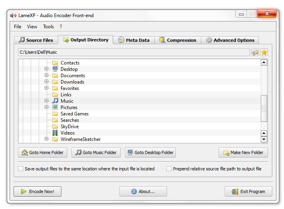Expand the Documents folder node

tap(46, 75)
